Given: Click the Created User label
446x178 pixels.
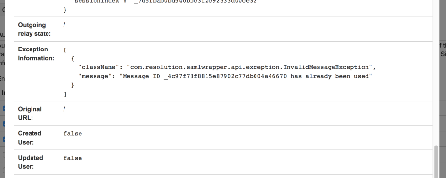Looking at the screenshot, I should (x=30, y=138).
